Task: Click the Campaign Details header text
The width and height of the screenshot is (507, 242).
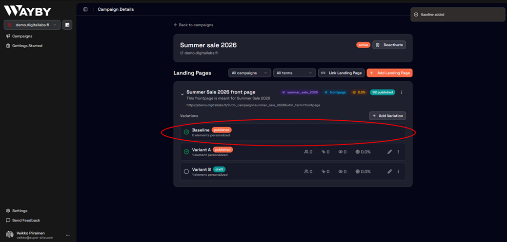Action: [x=116, y=9]
